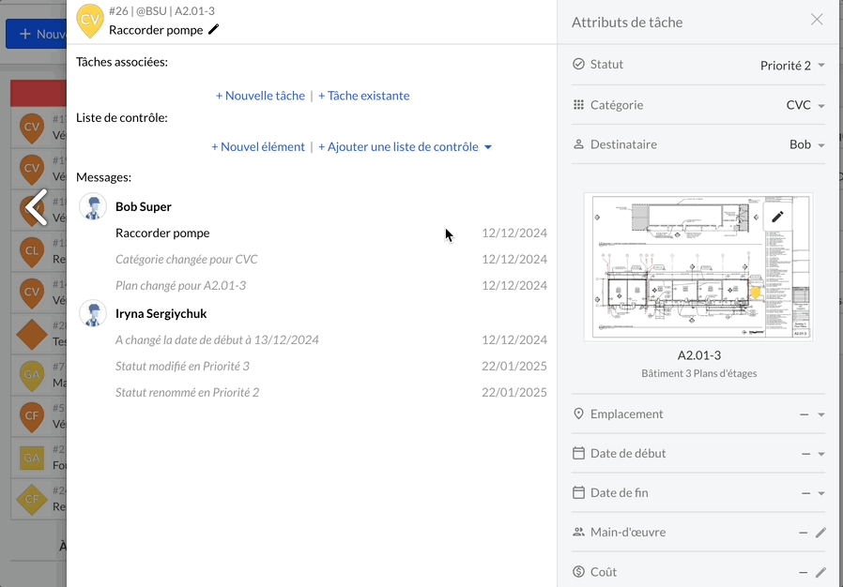Open the Catégorie CVC dropdown
Screen dimensions: 843x587
tap(805, 105)
